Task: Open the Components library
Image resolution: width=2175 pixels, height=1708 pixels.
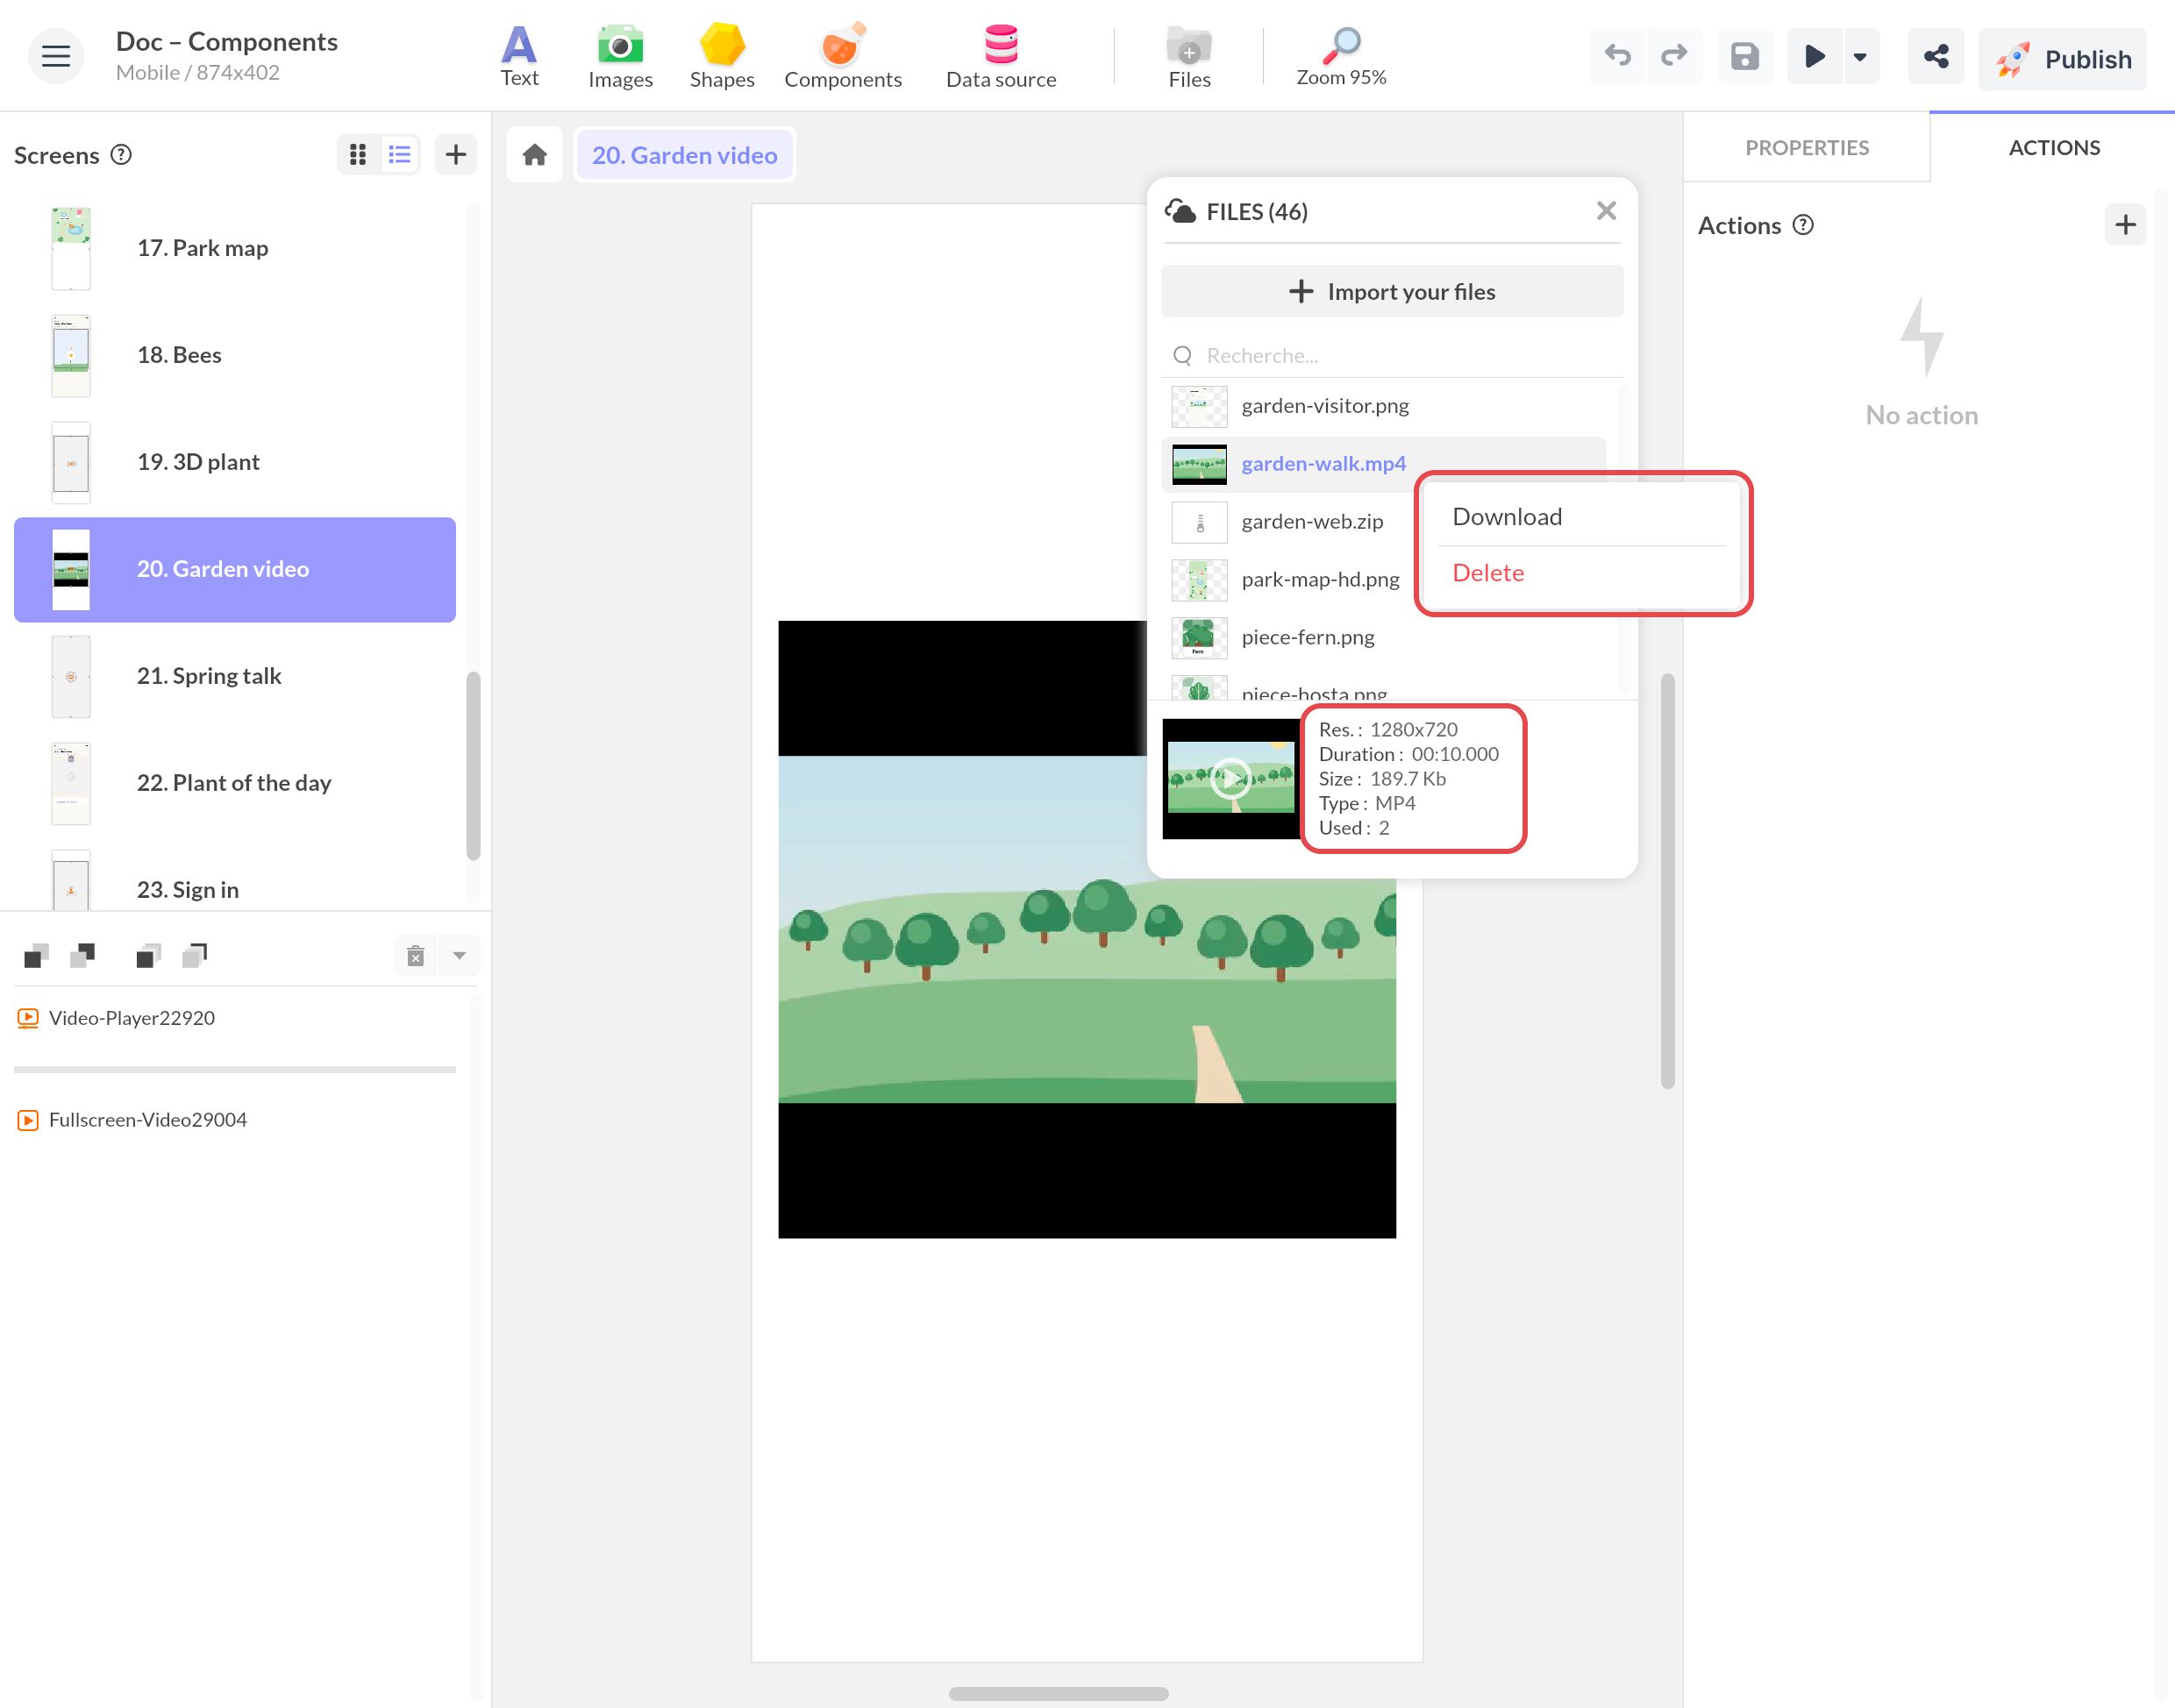Action: [x=843, y=57]
